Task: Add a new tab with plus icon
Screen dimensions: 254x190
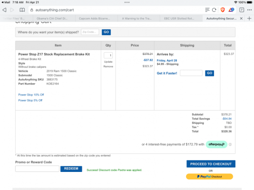Action: click(x=249, y=19)
